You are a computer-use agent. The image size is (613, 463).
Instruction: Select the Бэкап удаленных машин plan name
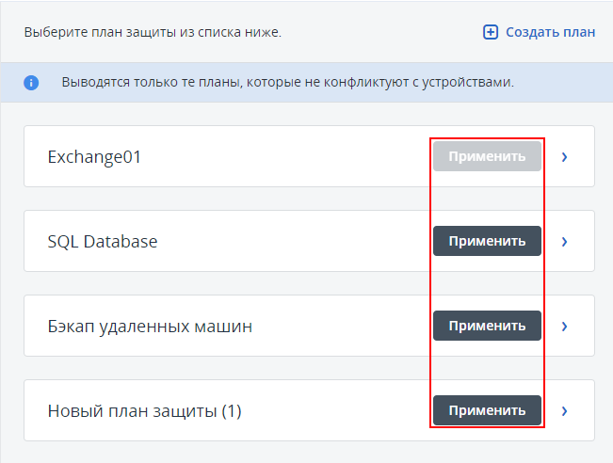coord(150,327)
